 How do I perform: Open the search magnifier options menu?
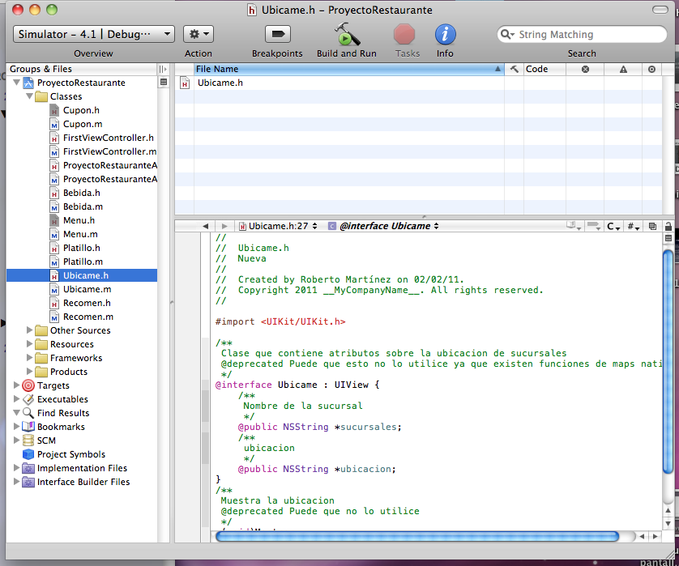(507, 34)
